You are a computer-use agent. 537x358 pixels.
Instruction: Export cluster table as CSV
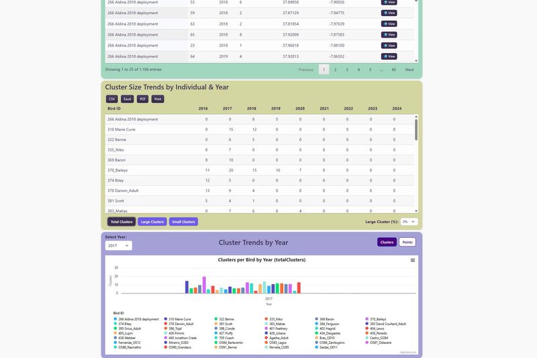click(112, 99)
